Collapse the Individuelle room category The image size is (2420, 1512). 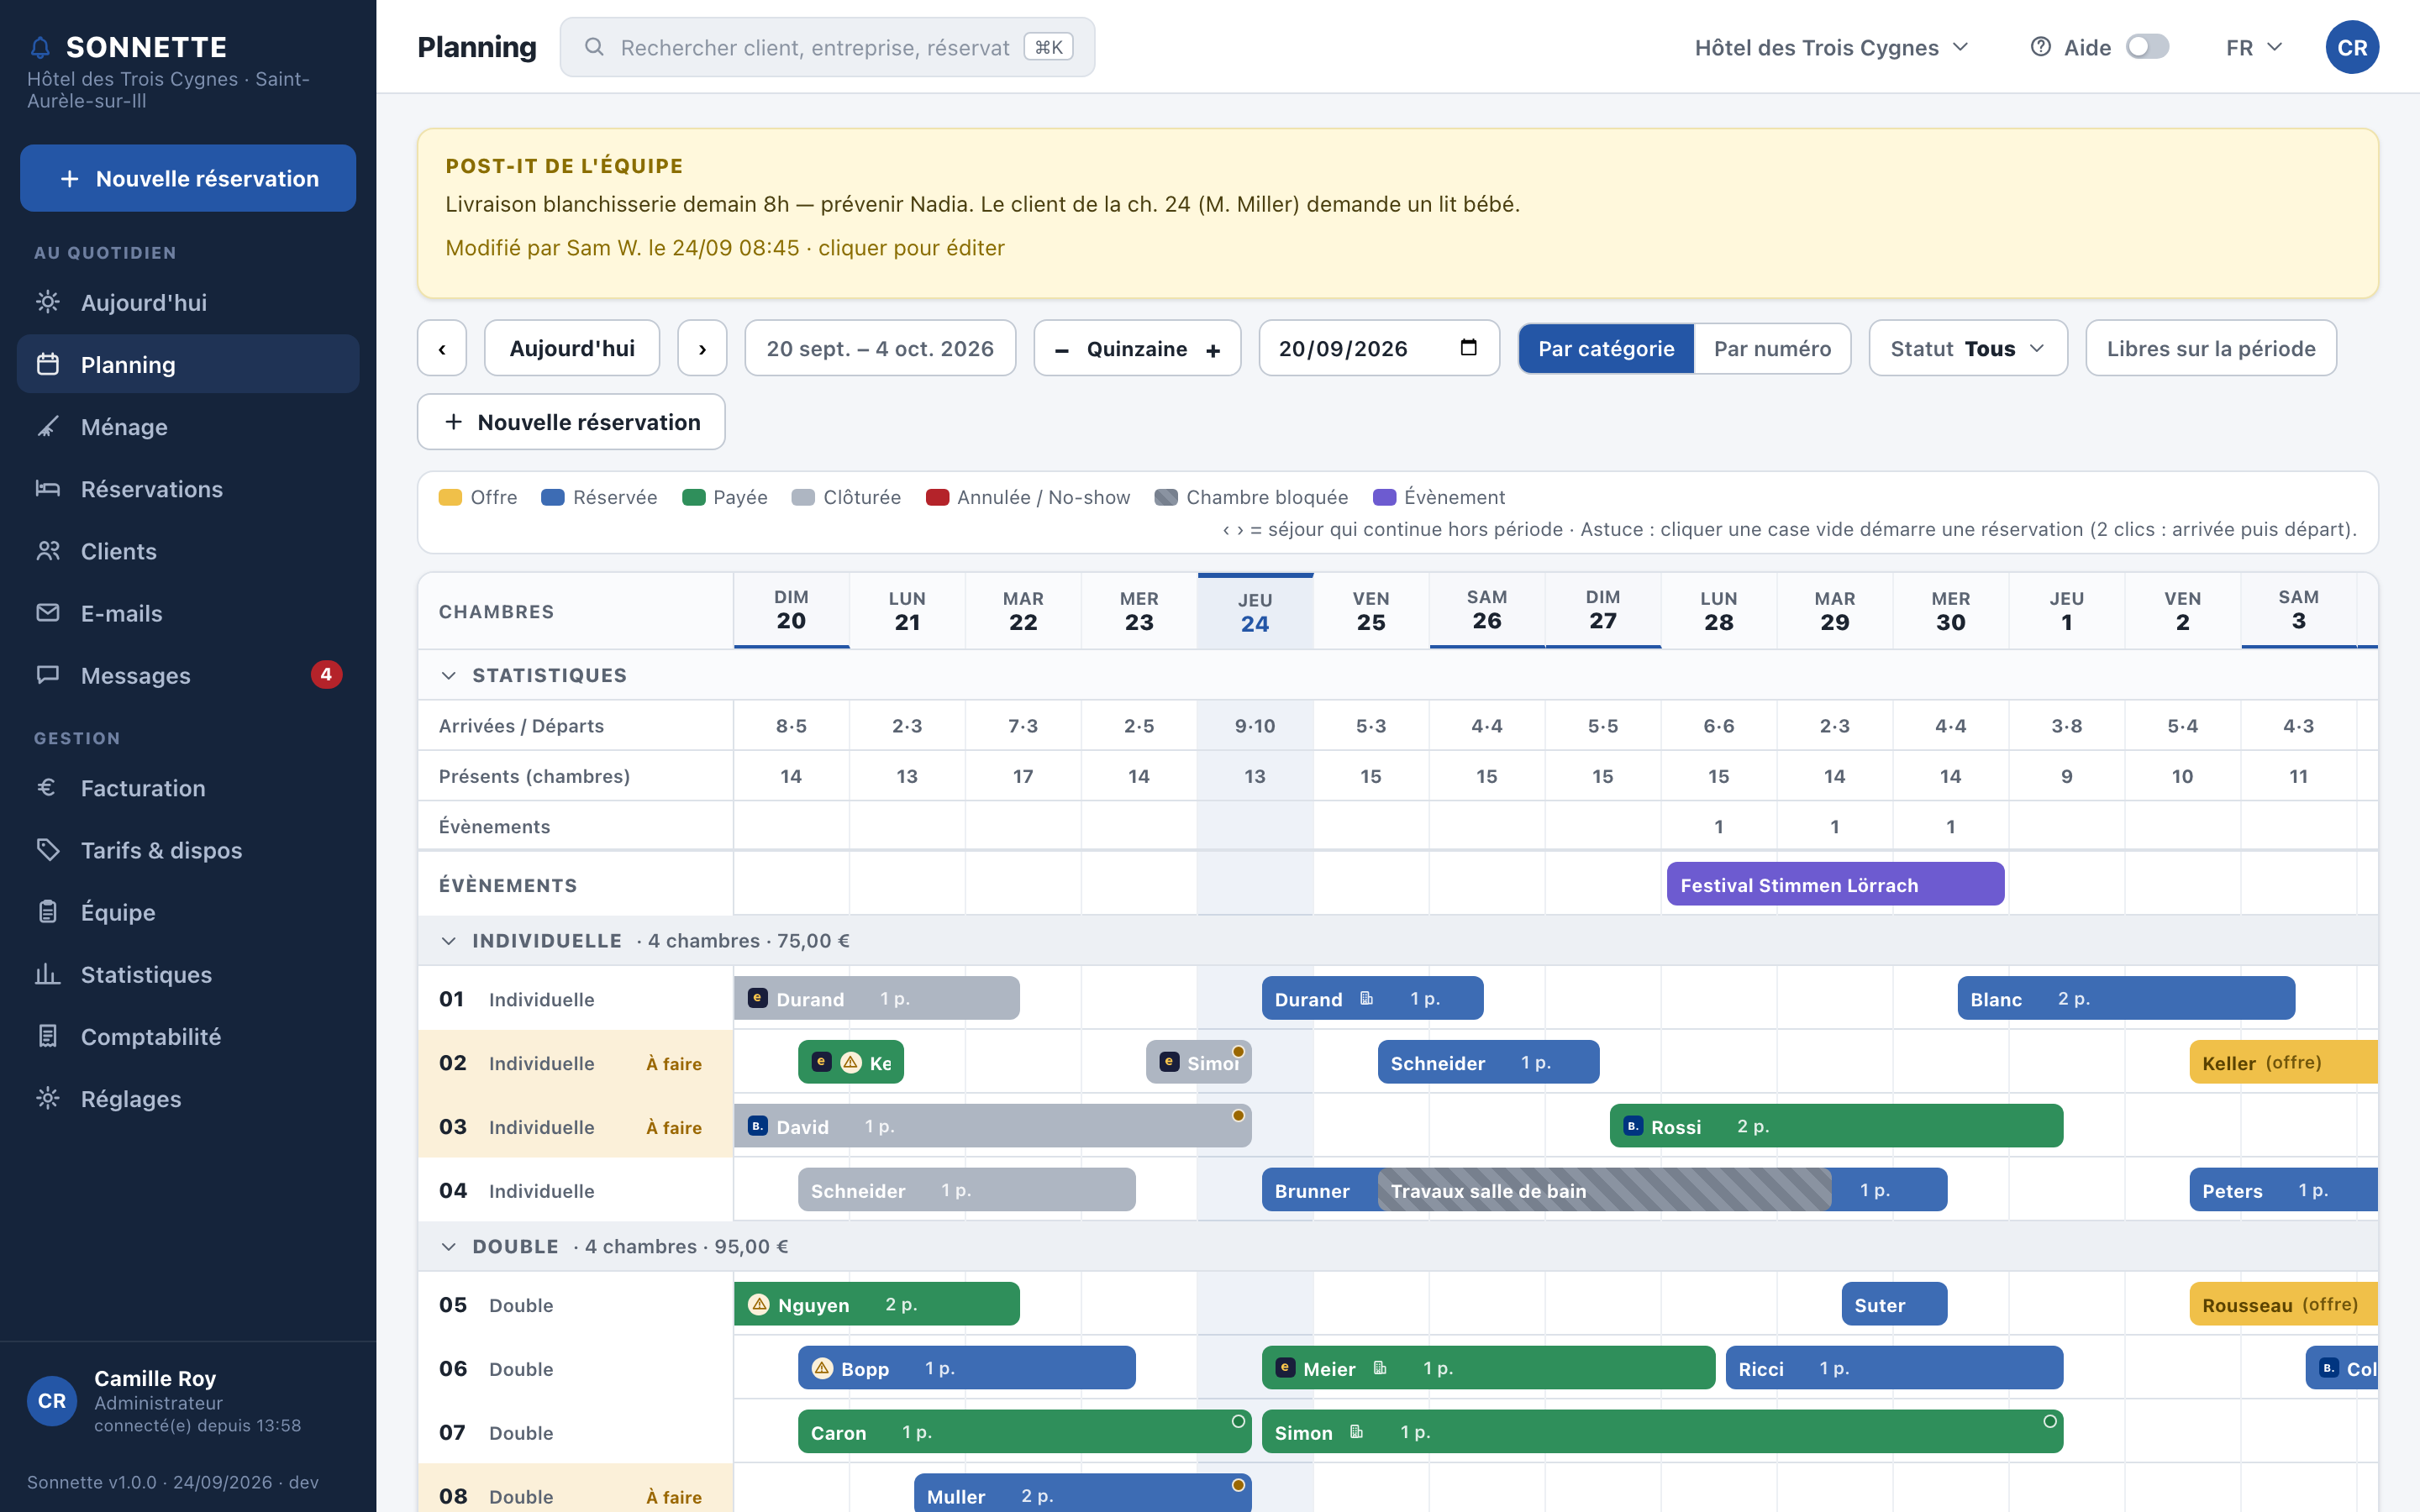pyautogui.click(x=449, y=941)
